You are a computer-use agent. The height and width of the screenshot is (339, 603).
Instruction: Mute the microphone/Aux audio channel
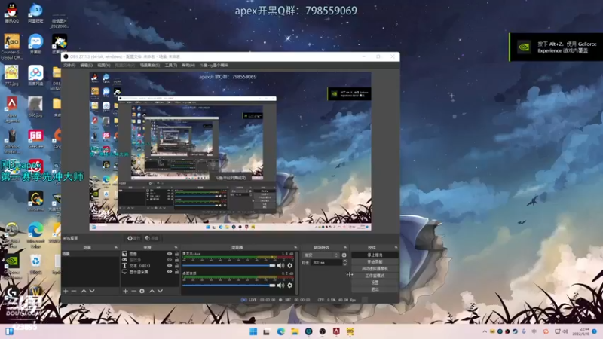click(280, 265)
